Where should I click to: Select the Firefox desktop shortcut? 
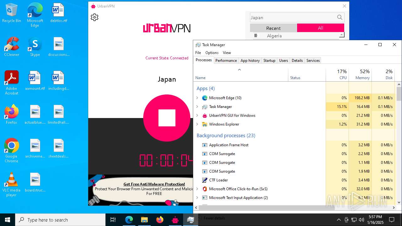12,115
